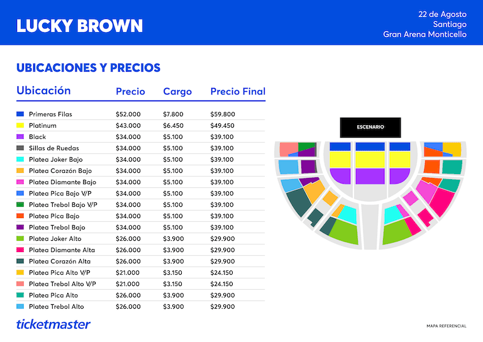Image resolution: width=483 pixels, height=342 pixels.
Task: Click the MAPA REFERENCIAL label
Action: [x=447, y=326]
